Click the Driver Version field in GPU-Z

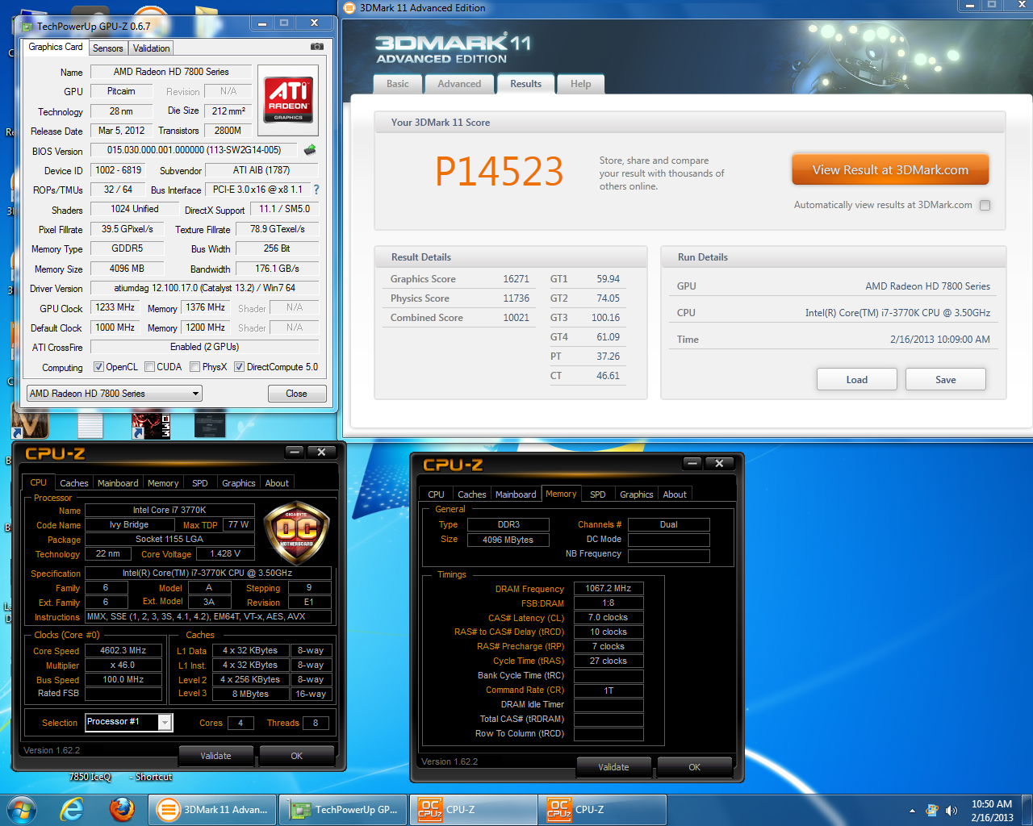pyautogui.click(x=204, y=288)
